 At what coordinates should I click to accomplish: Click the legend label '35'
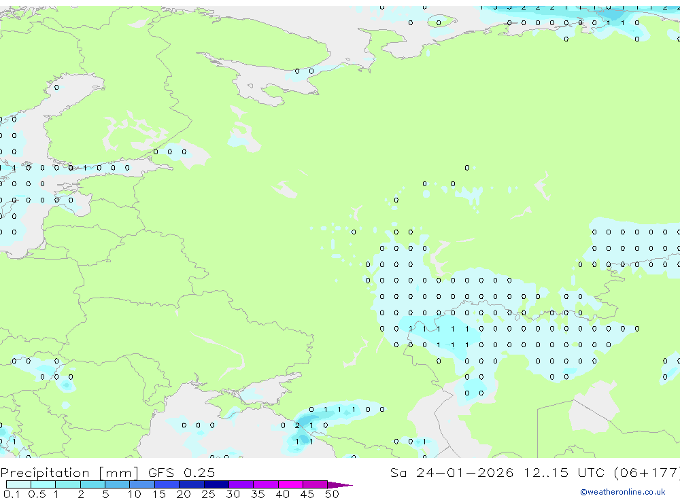258,494
